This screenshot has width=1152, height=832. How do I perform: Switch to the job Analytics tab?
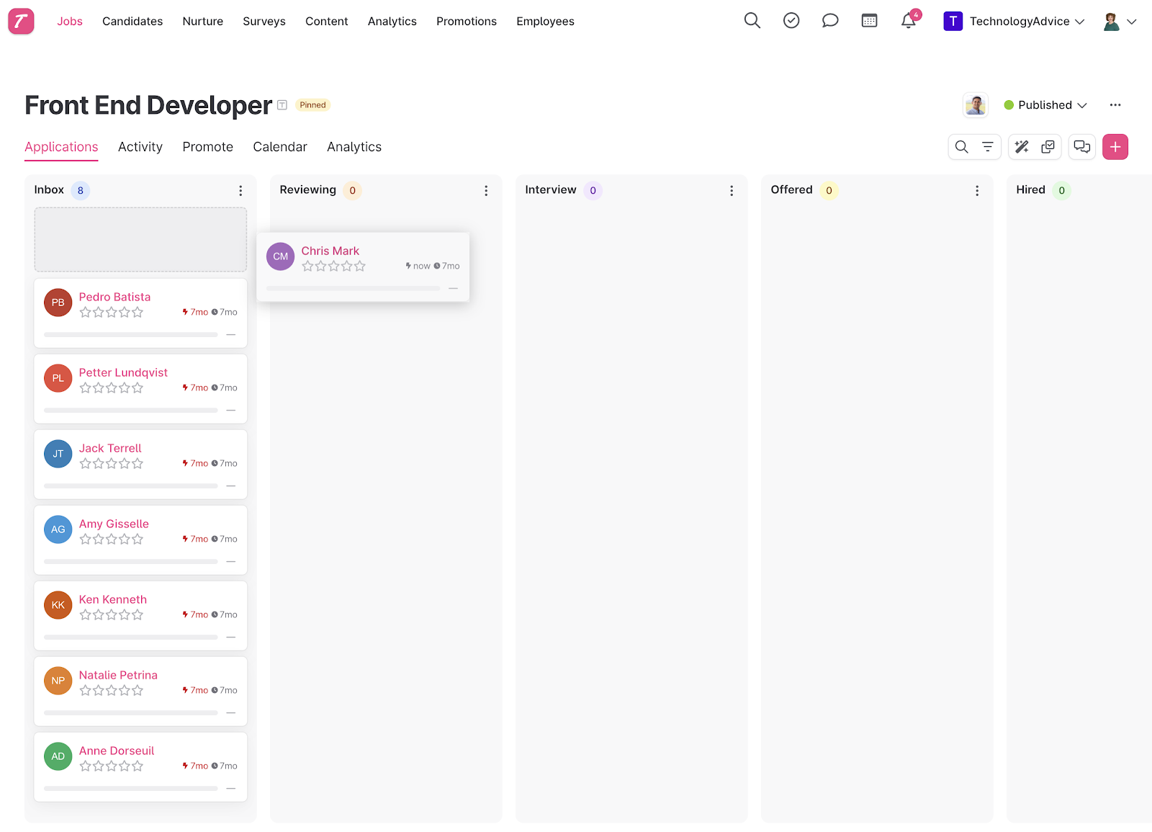coord(354,147)
